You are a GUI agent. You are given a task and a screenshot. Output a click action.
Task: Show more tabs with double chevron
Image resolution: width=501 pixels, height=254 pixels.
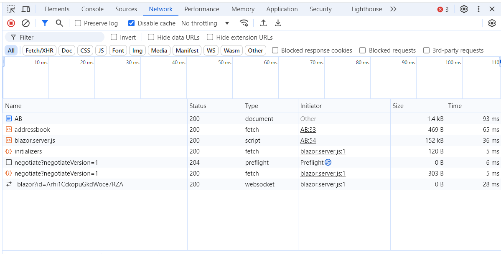click(393, 9)
